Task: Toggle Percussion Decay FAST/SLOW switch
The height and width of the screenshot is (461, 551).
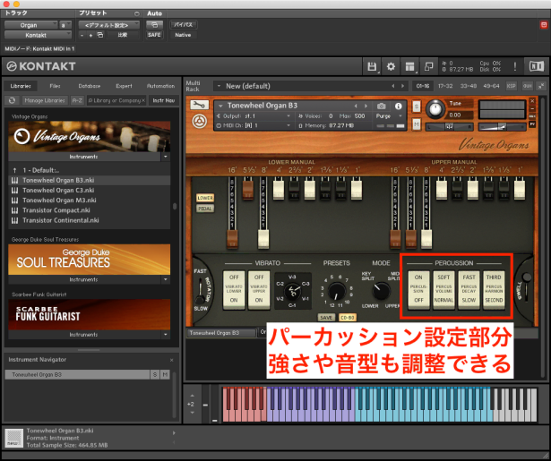Action: click(469, 289)
